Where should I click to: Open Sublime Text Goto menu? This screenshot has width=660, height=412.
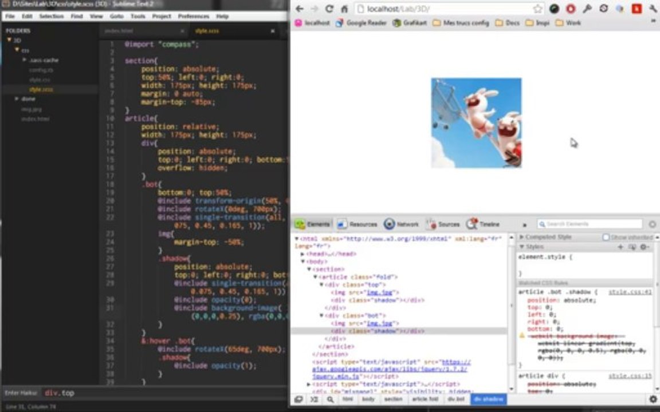pyautogui.click(x=117, y=17)
